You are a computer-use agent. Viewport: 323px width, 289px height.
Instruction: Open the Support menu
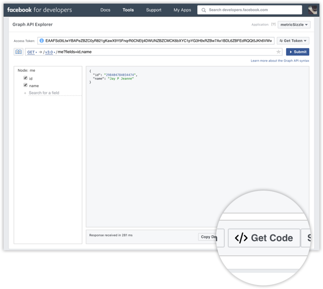coord(154,10)
